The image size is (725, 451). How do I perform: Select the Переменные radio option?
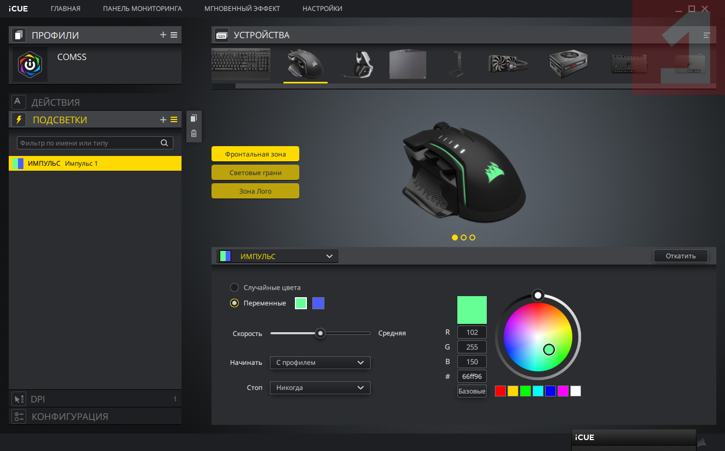234,303
